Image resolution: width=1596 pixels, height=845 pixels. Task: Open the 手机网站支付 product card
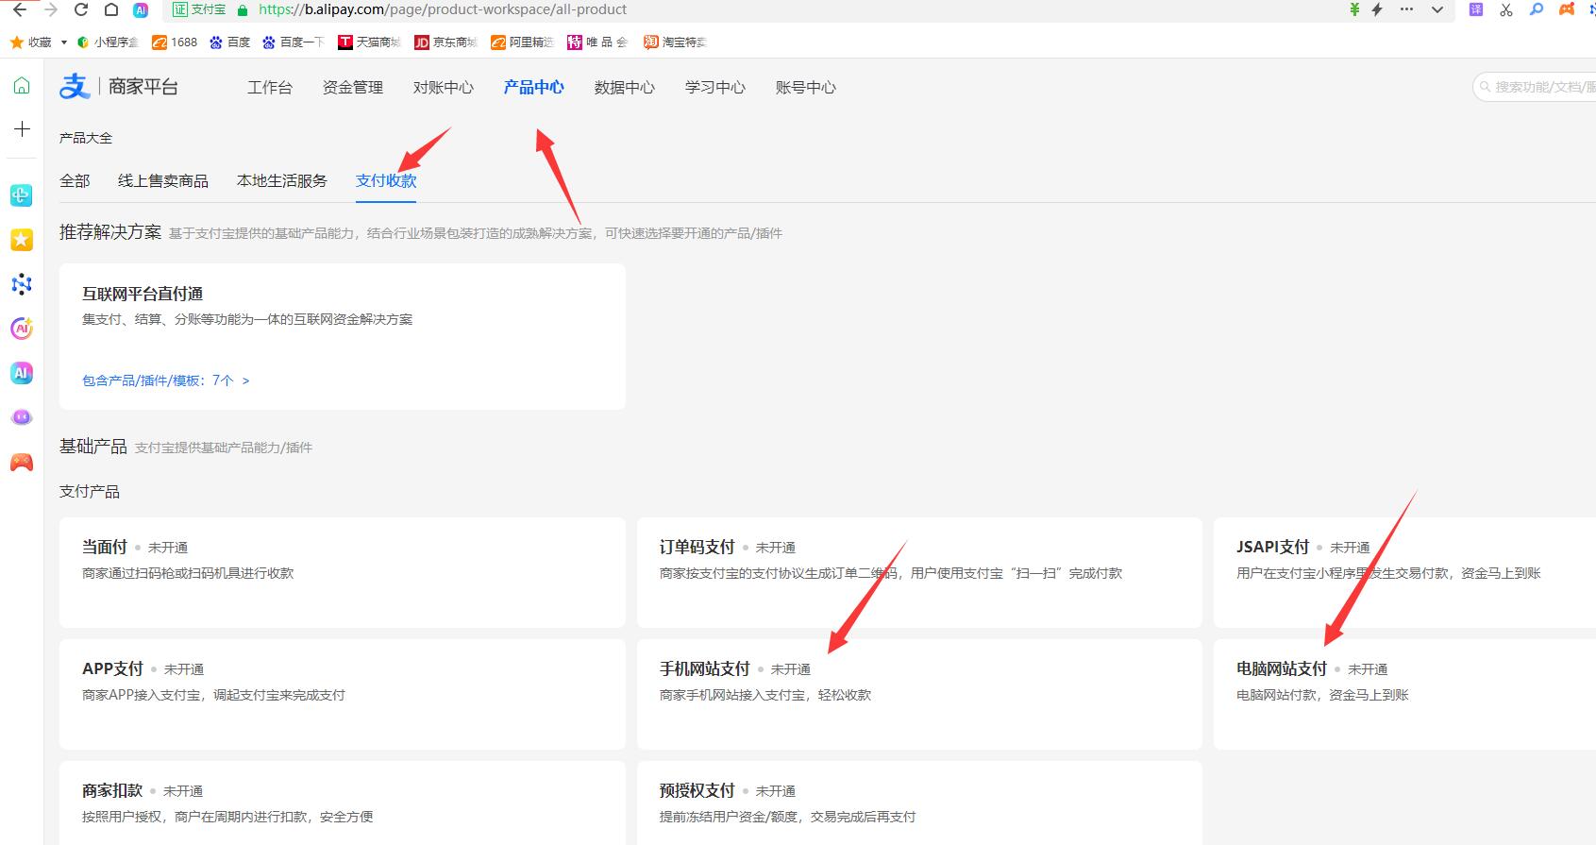pos(919,694)
